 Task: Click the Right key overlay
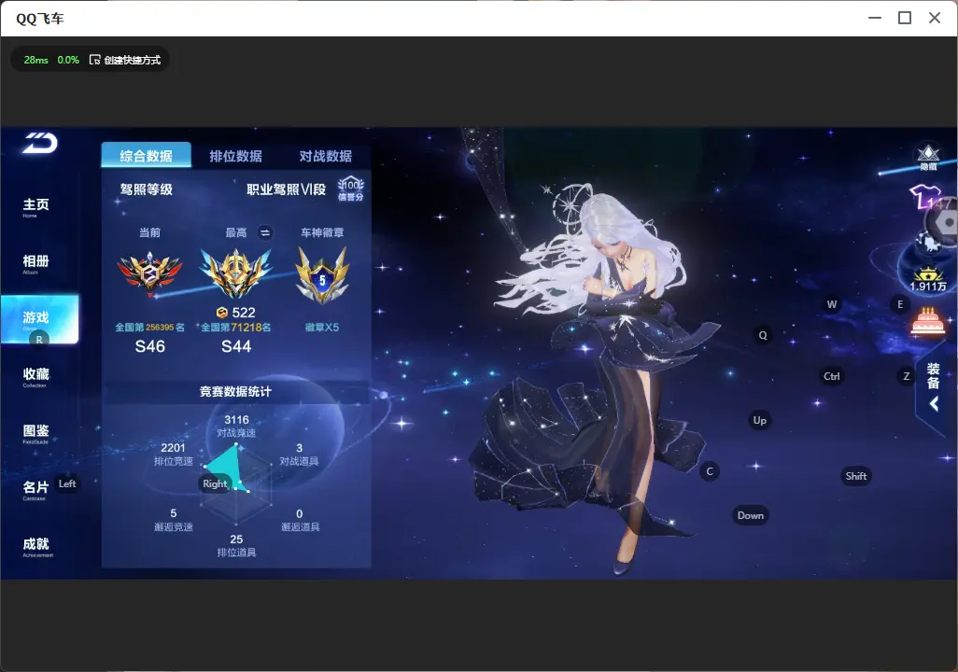tap(215, 483)
